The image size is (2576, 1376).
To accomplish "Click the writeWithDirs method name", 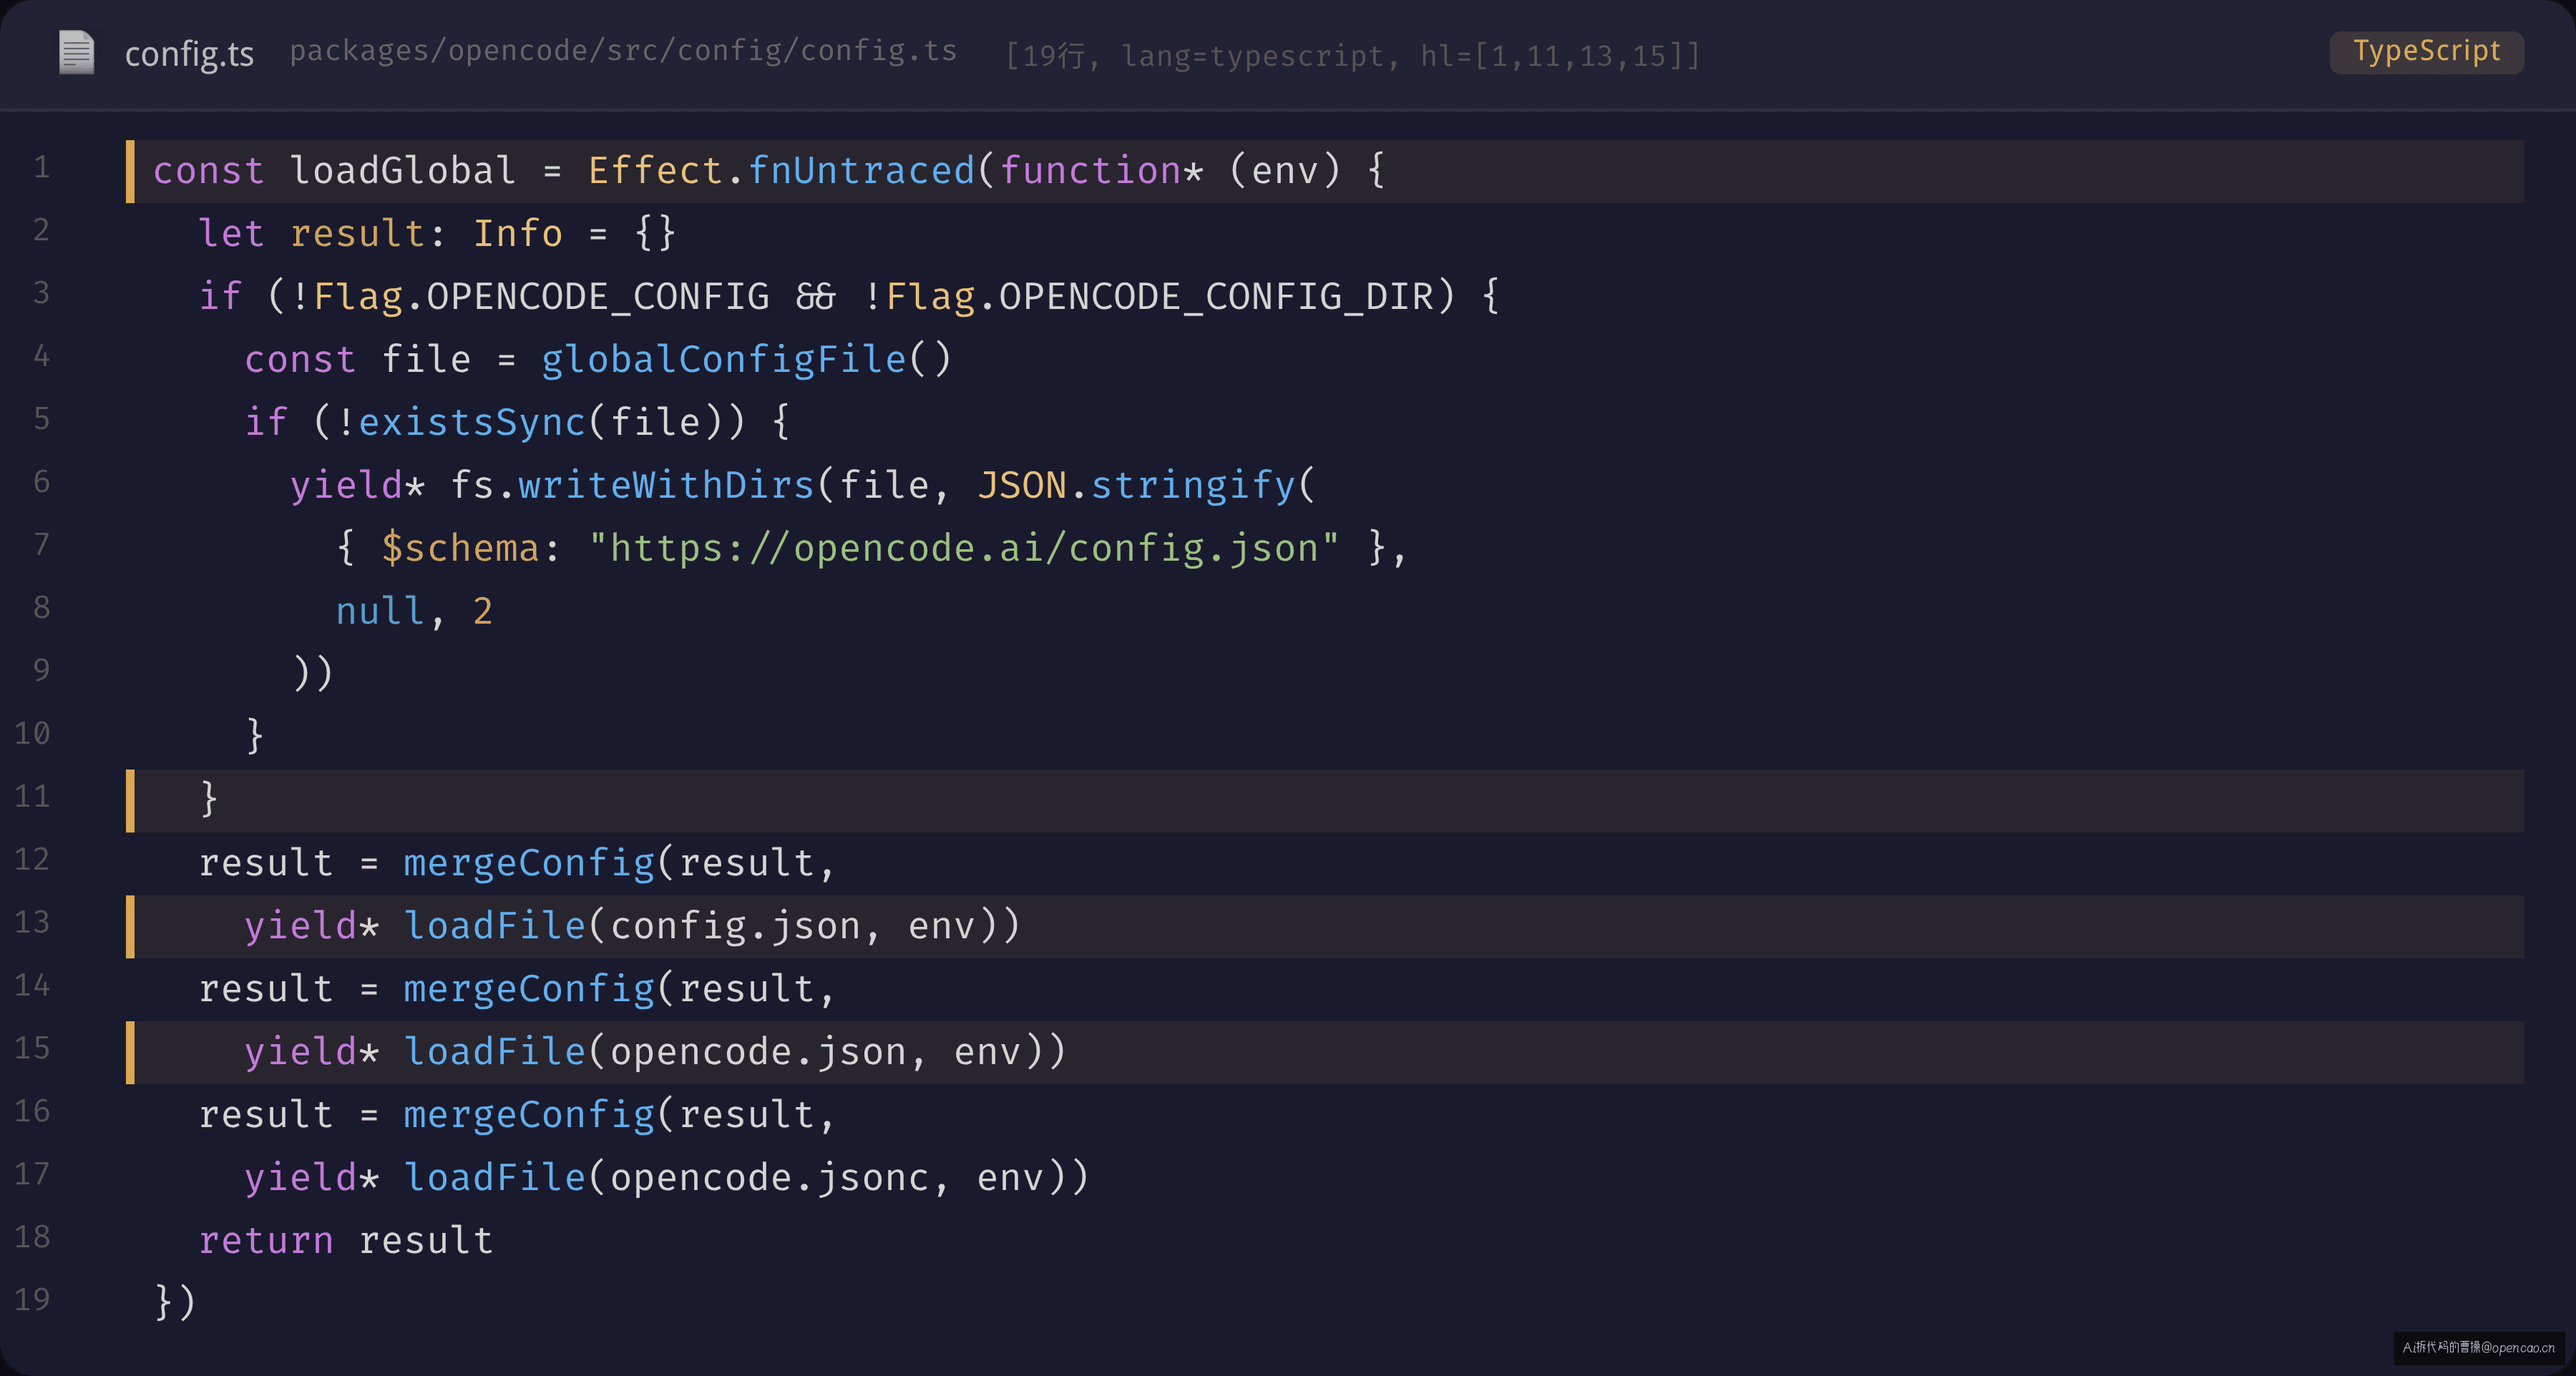I will click(666, 486).
